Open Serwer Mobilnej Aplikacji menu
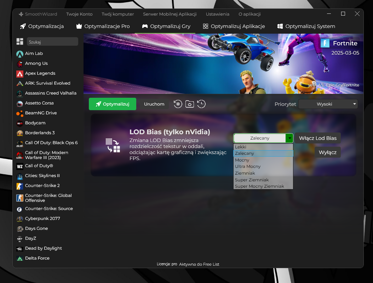The width and height of the screenshot is (373, 283). (x=170, y=14)
